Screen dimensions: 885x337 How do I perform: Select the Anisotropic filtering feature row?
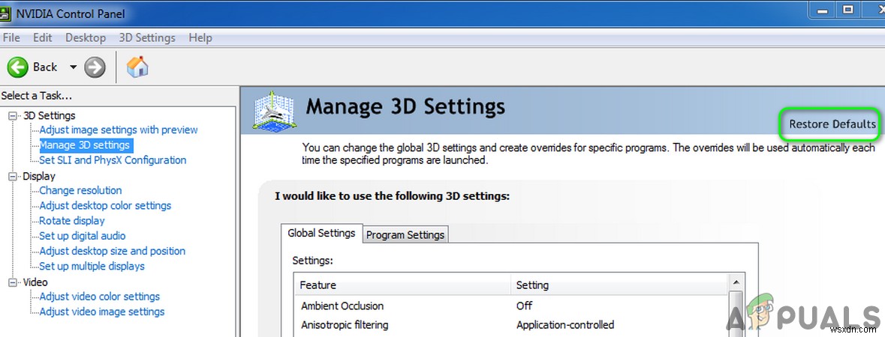click(511, 325)
